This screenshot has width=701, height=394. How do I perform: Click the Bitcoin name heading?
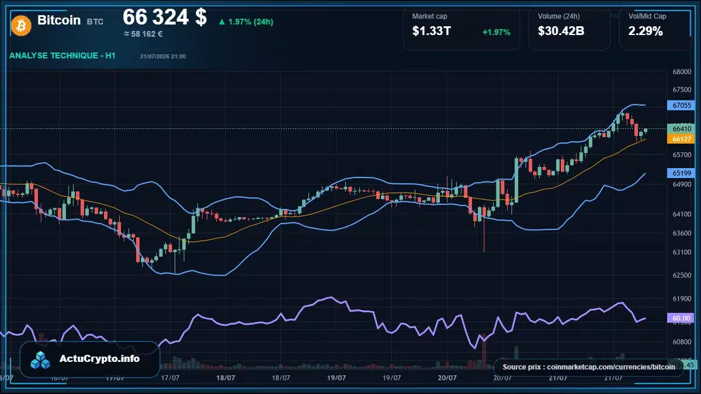(x=59, y=20)
